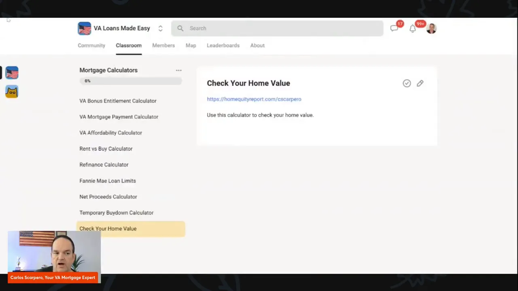Open the homequityreport.com link

coord(254,99)
